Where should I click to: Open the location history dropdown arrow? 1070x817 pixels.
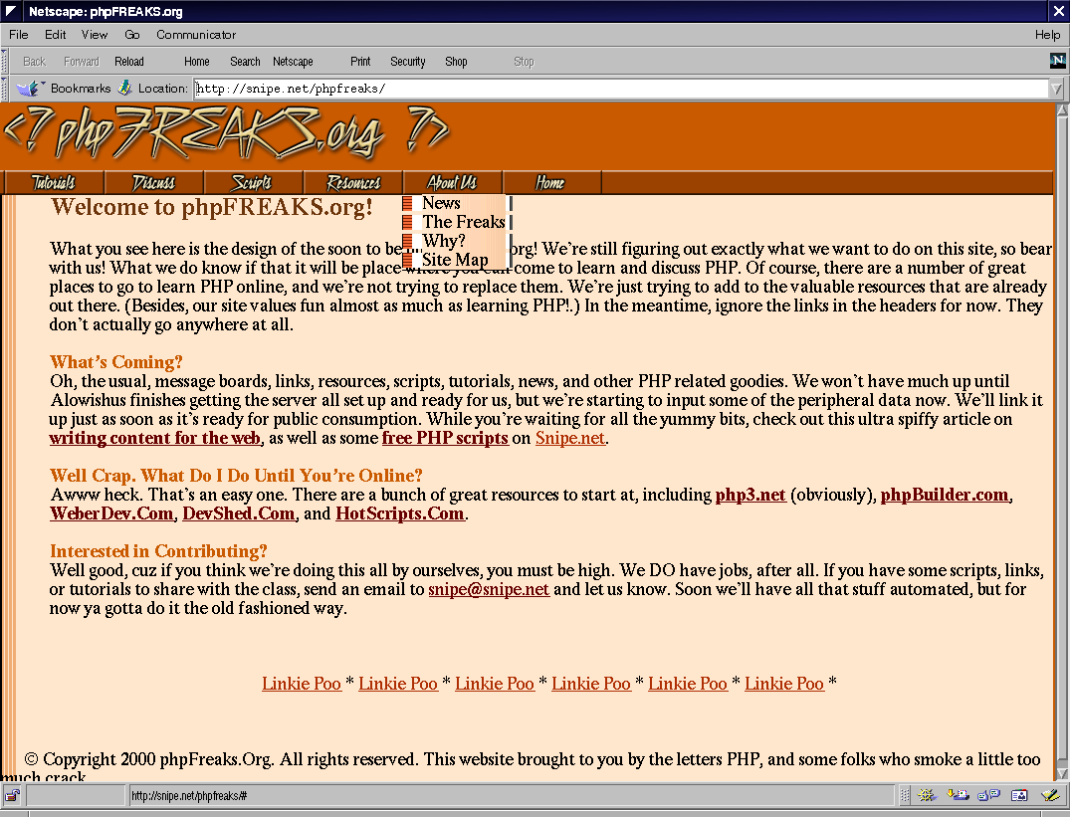[1056, 88]
